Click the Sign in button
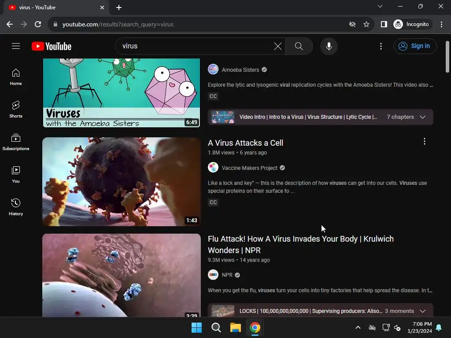Viewport: 451px width, 338px height. (415, 46)
